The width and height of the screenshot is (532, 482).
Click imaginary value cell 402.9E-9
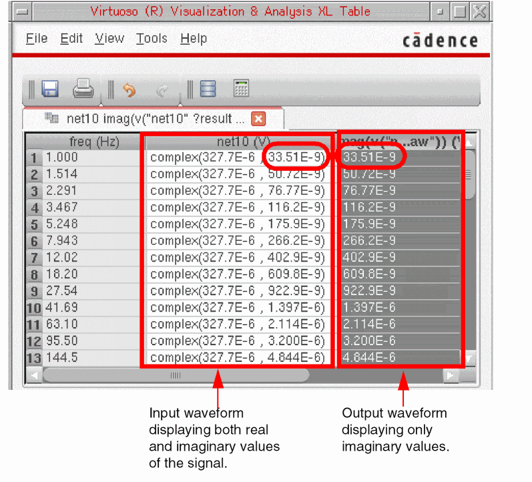(x=401, y=257)
